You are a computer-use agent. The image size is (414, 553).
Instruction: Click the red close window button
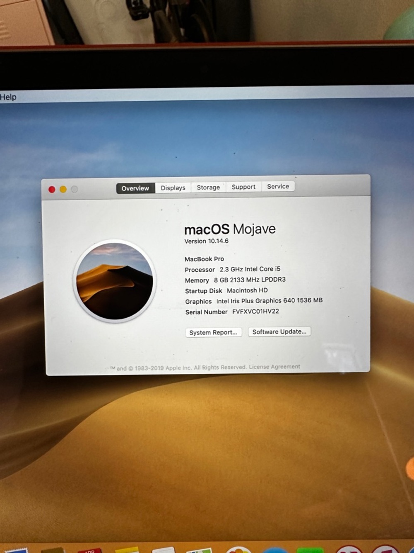[52, 190]
